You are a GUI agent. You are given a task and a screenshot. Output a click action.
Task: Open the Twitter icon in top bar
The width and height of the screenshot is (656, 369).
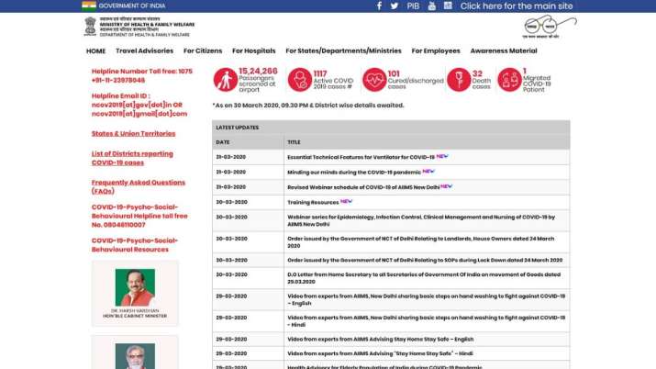click(395, 6)
